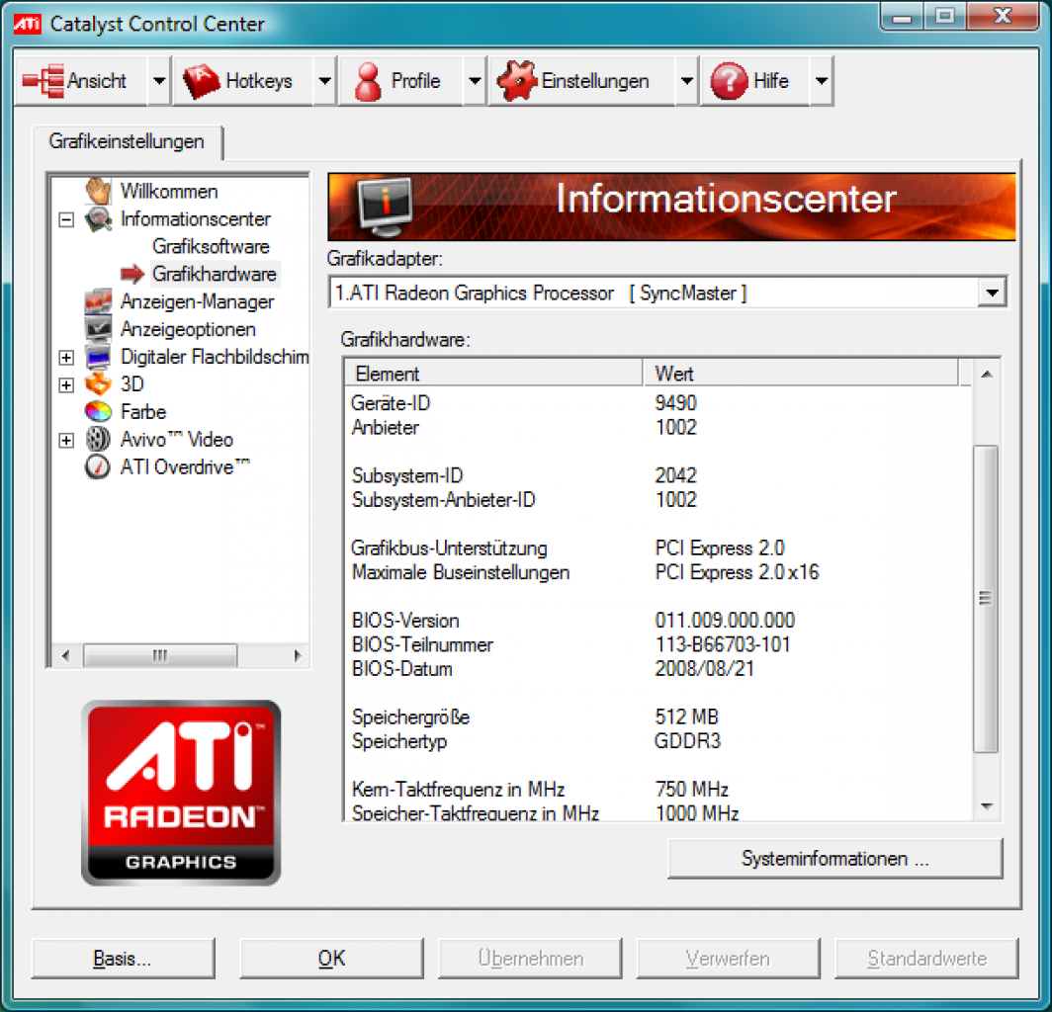
Task: Select Willkommen in the tree
Action: 169,191
